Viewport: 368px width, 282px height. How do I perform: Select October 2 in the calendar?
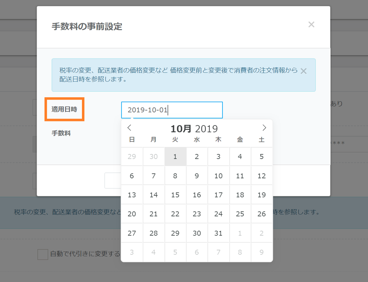(x=197, y=157)
